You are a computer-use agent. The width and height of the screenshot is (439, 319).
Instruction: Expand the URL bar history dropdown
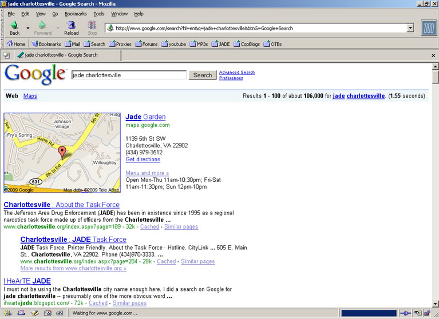[x=410, y=28]
